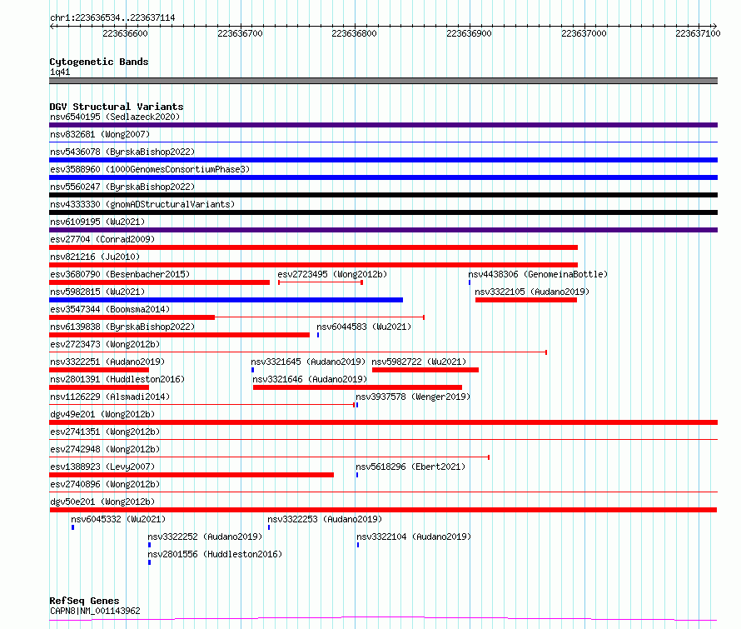
Task: Click the nsv6109195 (Wu2021) label
Action: pyautogui.click(x=97, y=222)
